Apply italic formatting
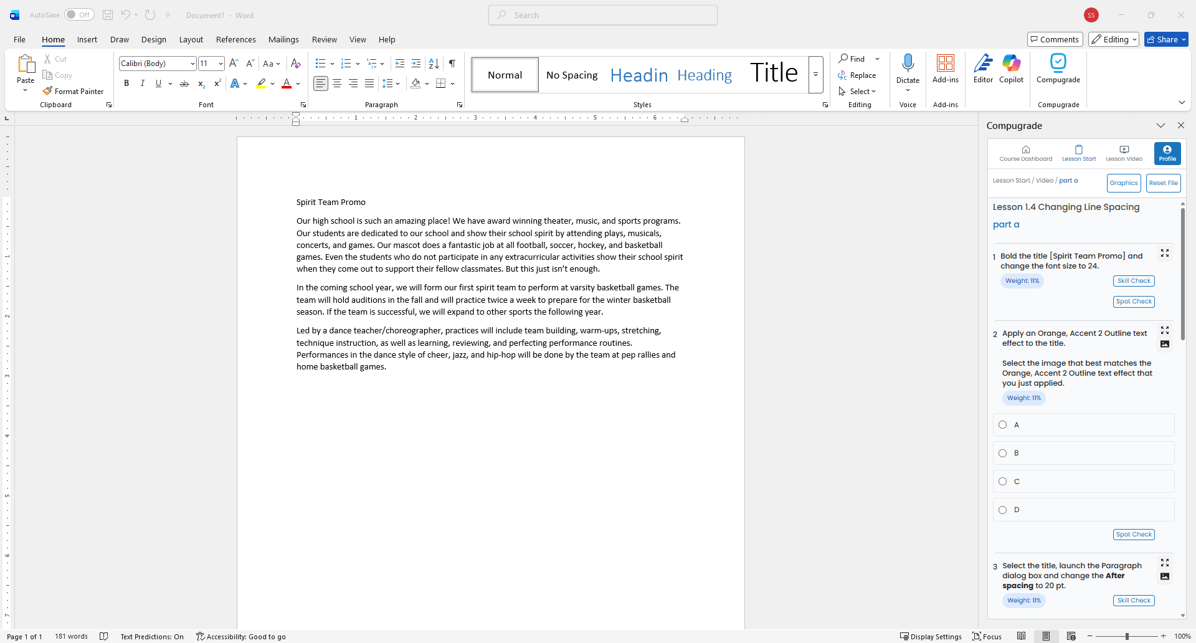Viewport: 1196px width, 643px height. click(x=142, y=83)
